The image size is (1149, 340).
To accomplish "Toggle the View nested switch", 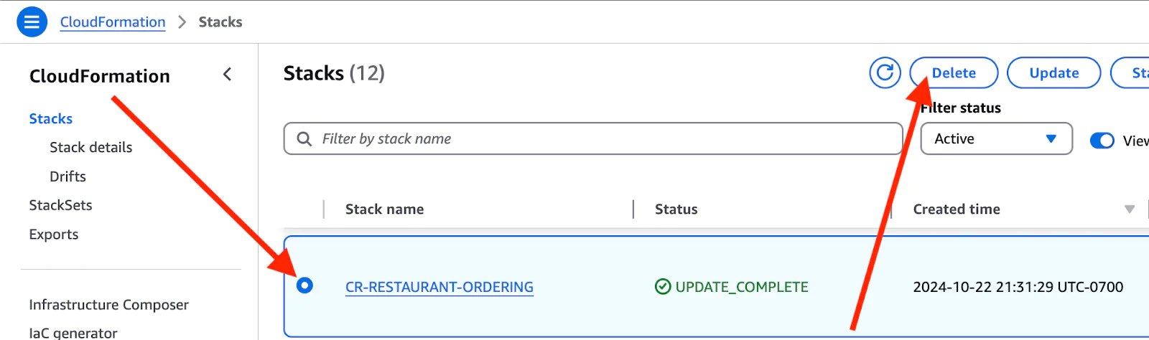I will pos(1102,141).
